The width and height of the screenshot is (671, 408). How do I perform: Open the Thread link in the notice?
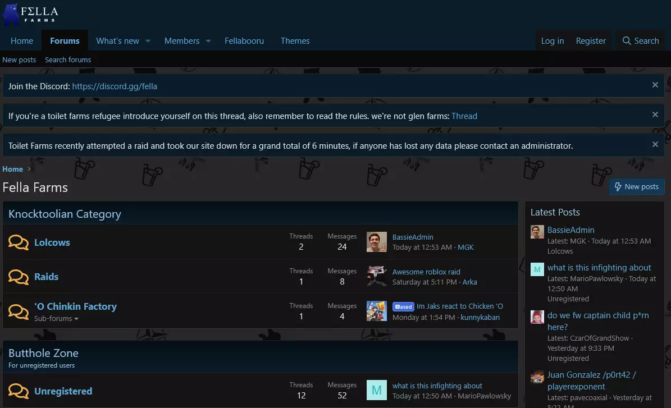[464, 116]
